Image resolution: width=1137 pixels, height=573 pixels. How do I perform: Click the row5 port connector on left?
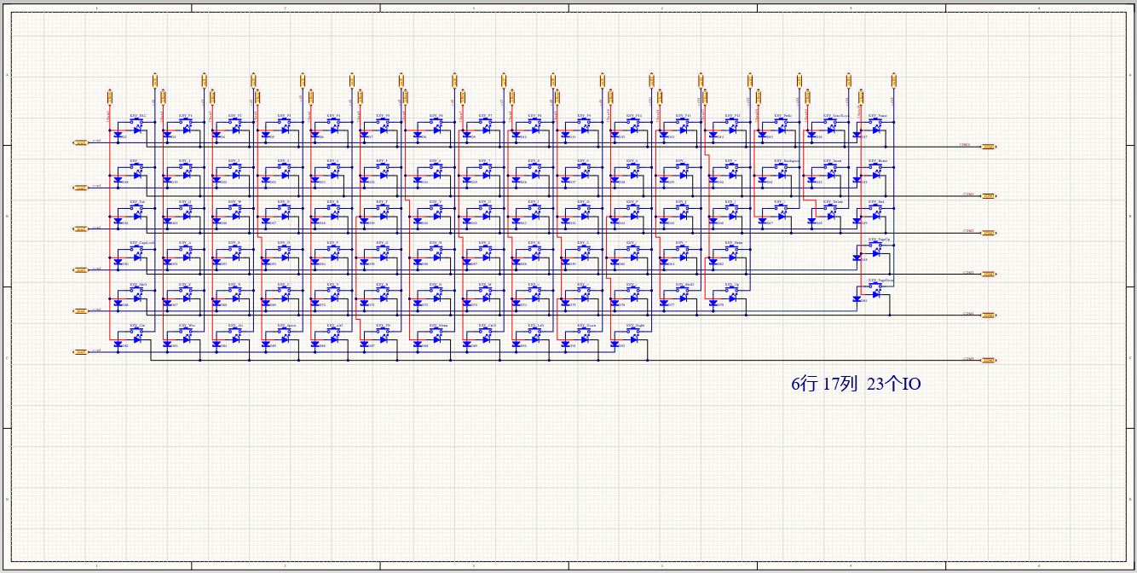(81, 351)
